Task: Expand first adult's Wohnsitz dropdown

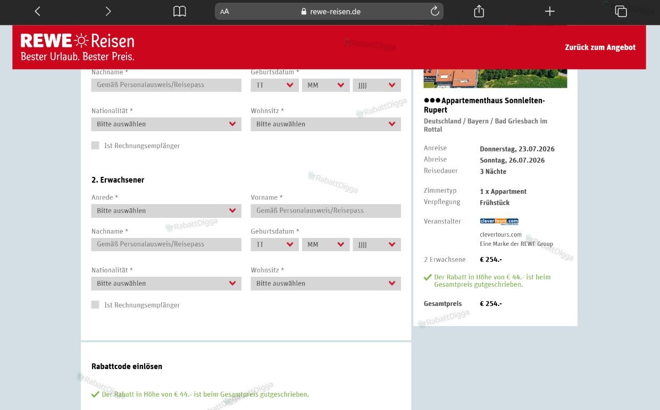Action: click(326, 124)
